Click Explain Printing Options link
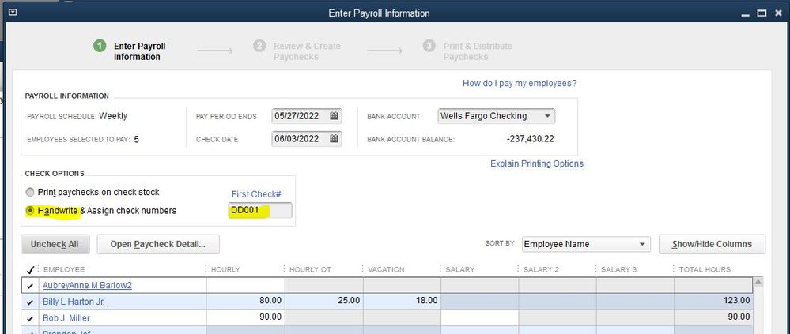Image resolution: width=790 pixels, height=334 pixels. pos(537,163)
